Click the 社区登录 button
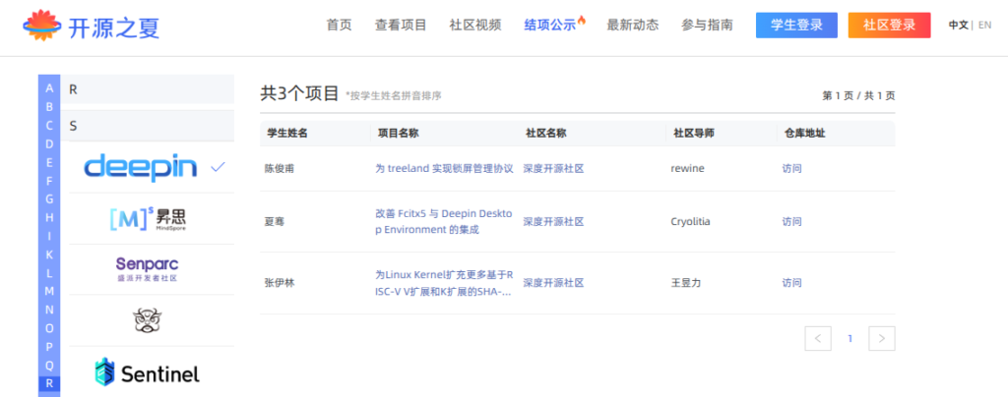1008x397 pixels. 889,26
